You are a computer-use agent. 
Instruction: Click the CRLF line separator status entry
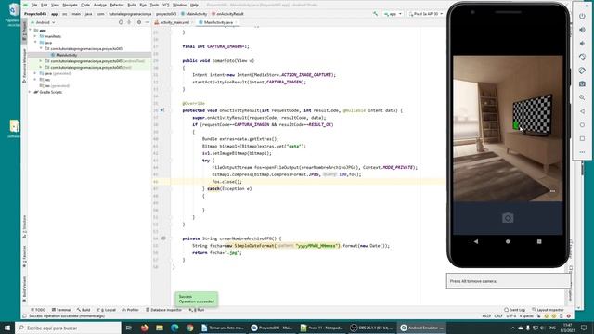pyautogui.click(x=498, y=315)
